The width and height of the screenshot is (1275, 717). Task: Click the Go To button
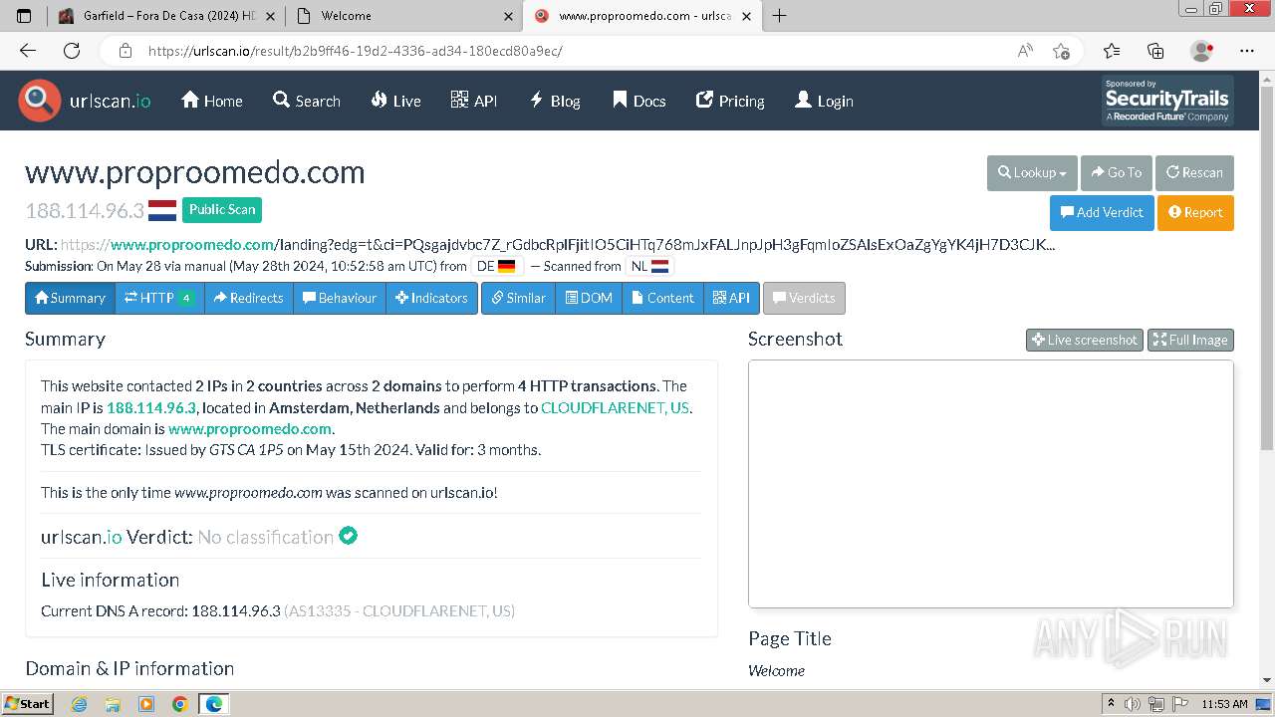pos(1117,172)
